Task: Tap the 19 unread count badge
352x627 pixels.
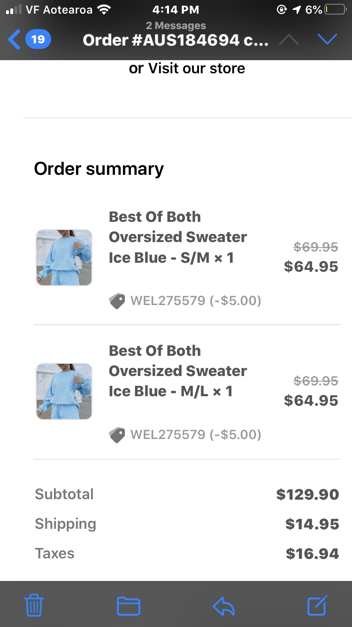Action: 38,39
